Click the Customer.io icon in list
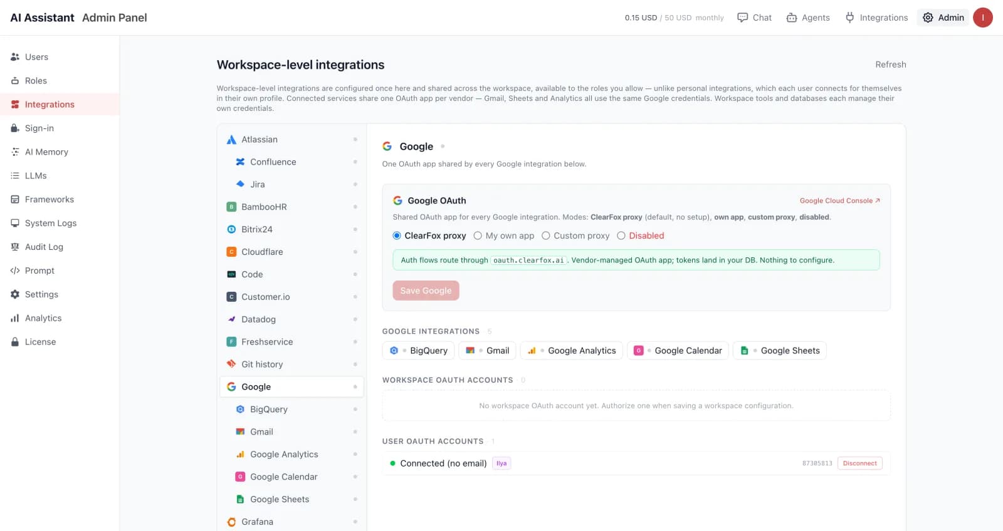 pos(231,297)
